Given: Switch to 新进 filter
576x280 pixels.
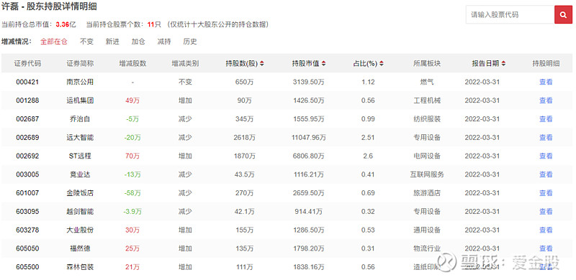Looking at the screenshot, I should 112,42.
